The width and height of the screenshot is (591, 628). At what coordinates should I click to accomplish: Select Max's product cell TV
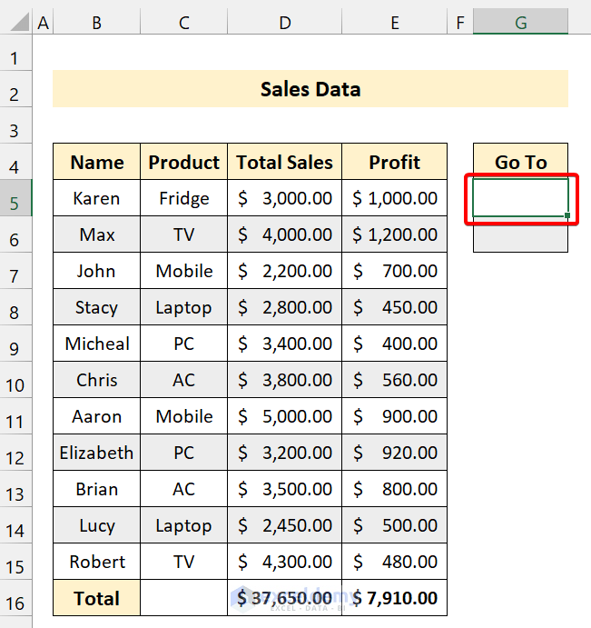tap(183, 235)
